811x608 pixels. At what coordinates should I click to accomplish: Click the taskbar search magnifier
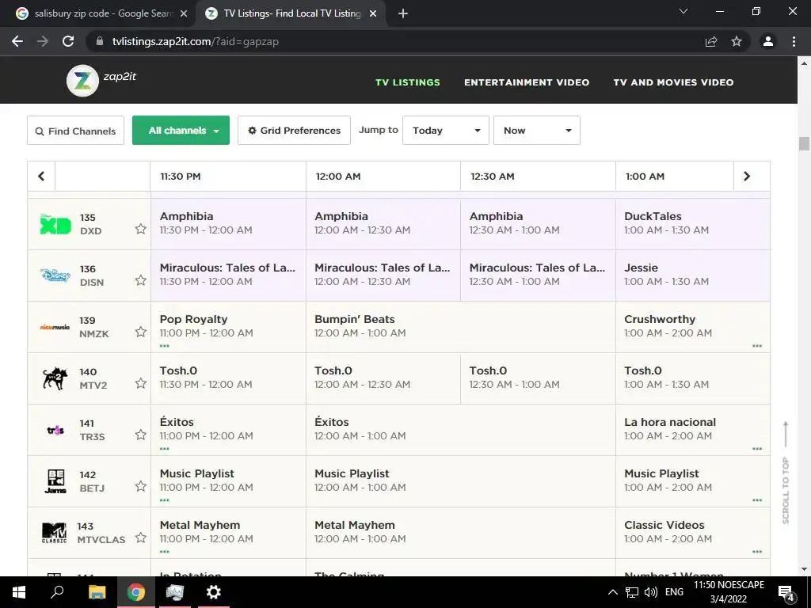[57, 592]
